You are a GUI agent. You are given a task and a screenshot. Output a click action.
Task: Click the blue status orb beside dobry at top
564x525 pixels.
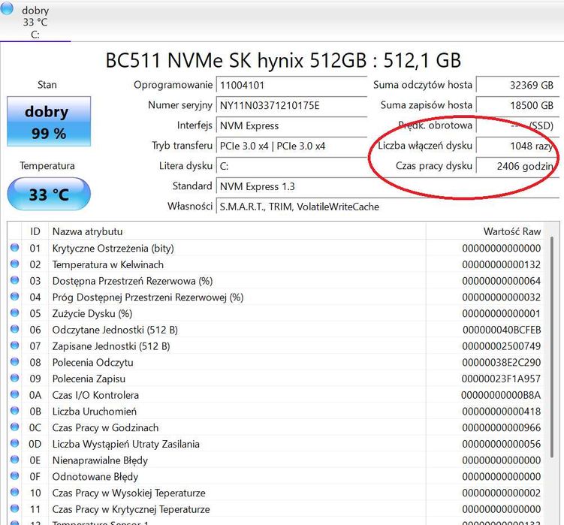[x=7, y=8]
